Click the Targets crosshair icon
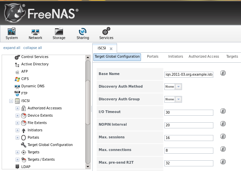241x171 pixels. coord(24,152)
